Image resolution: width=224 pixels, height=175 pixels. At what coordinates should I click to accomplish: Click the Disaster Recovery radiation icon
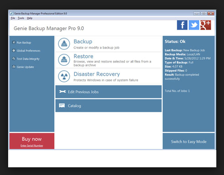coord(64,76)
